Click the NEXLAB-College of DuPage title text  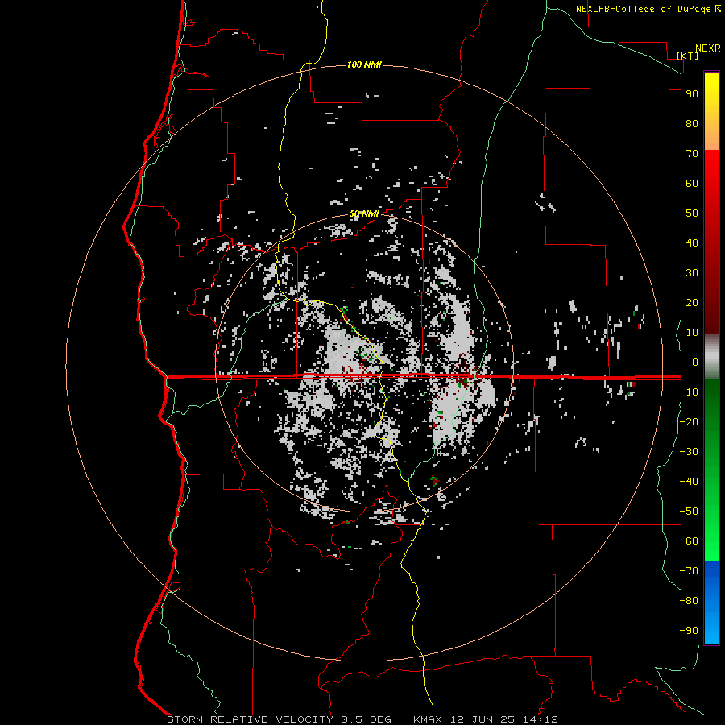(x=644, y=9)
